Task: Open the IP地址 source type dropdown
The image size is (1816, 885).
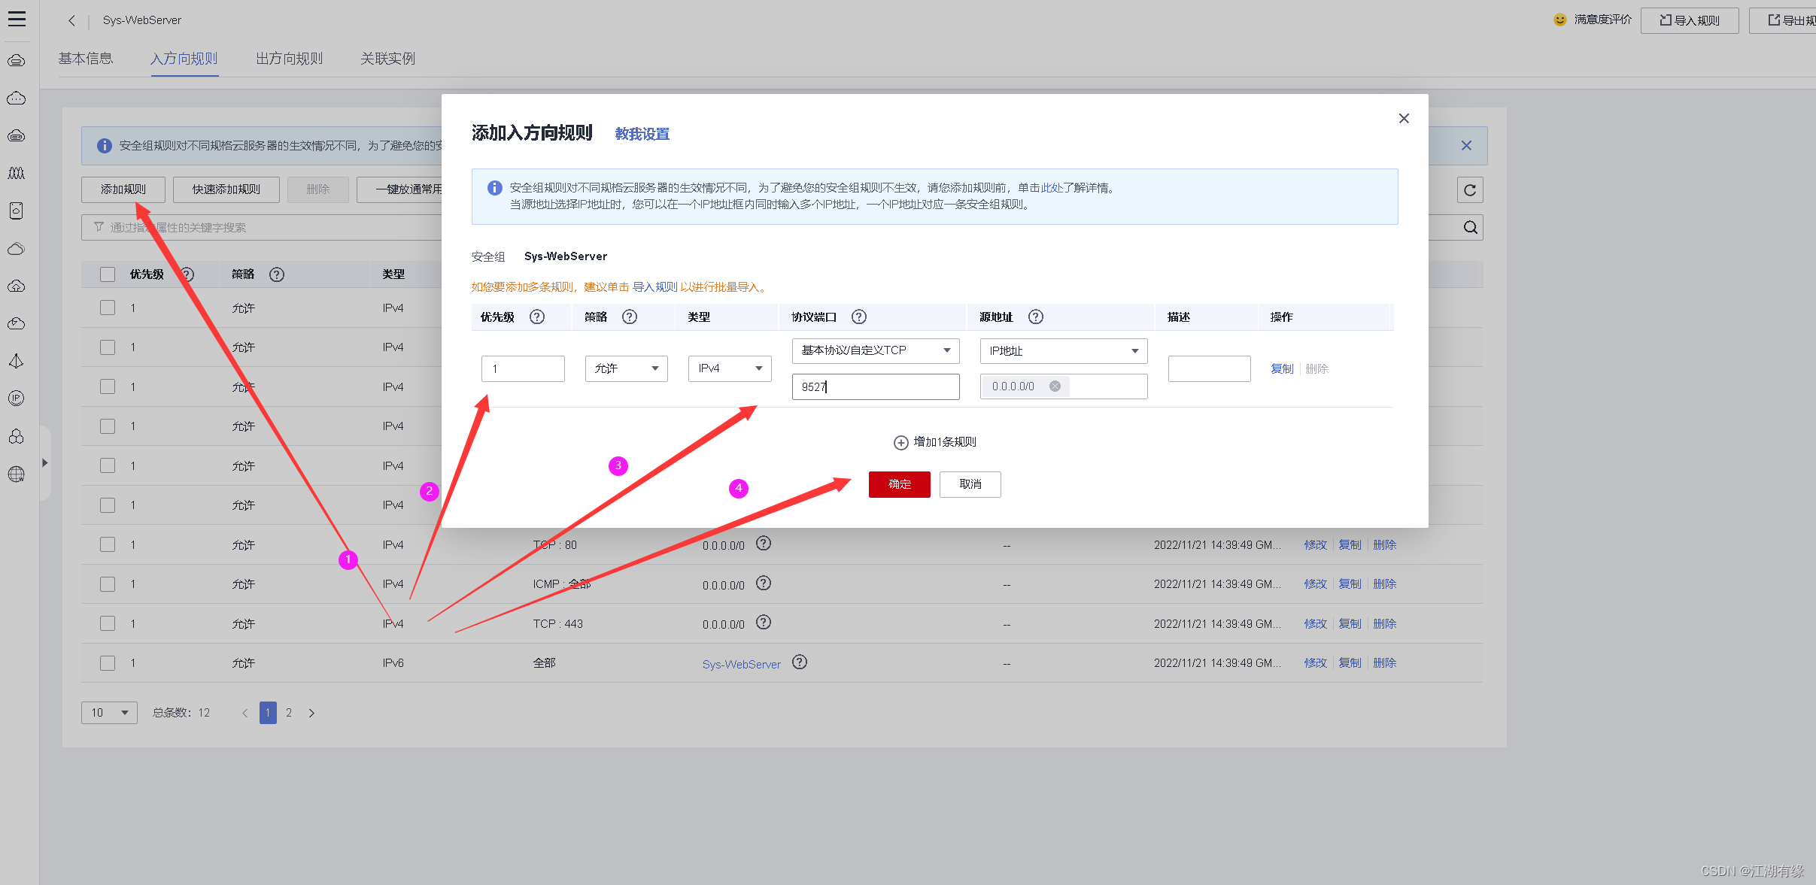Action: (1063, 351)
